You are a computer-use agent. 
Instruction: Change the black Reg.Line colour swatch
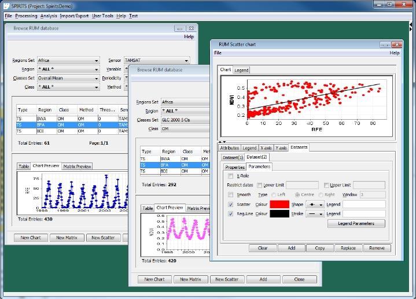pos(279,214)
